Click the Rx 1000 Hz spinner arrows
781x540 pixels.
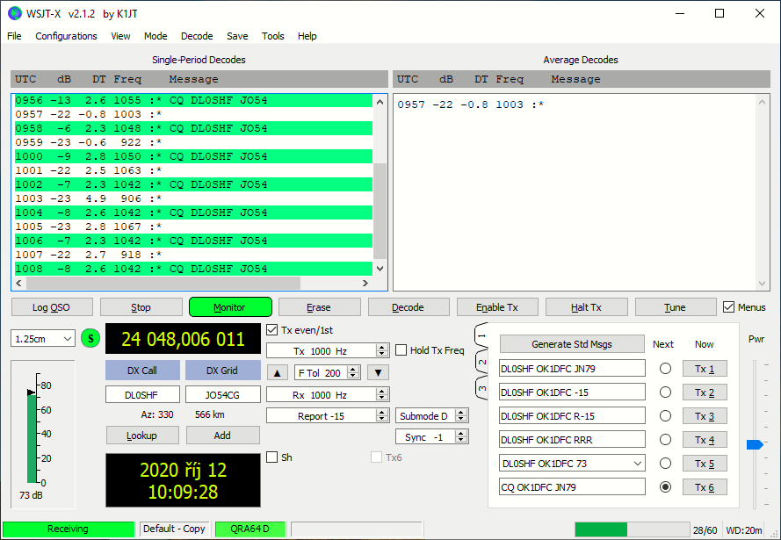[x=382, y=394]
